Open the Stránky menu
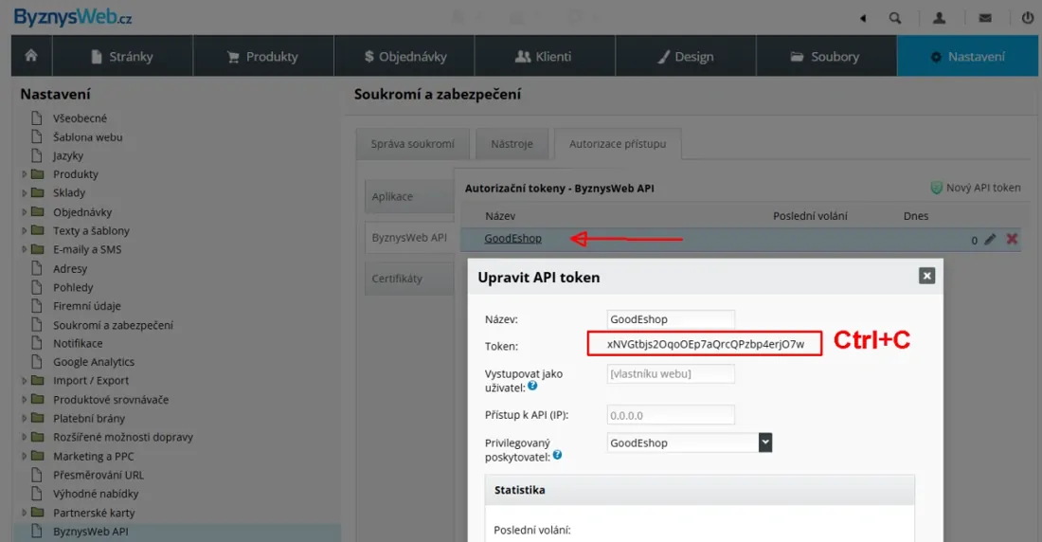The width and height of the screenshot is (1042, 542). tap(122, 57)
